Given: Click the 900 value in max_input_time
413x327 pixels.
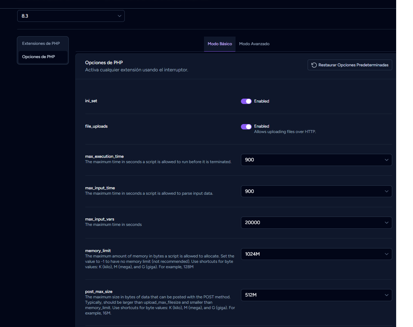Looking at the screenshot, I should pyautogui.click(x=250, y=191).
